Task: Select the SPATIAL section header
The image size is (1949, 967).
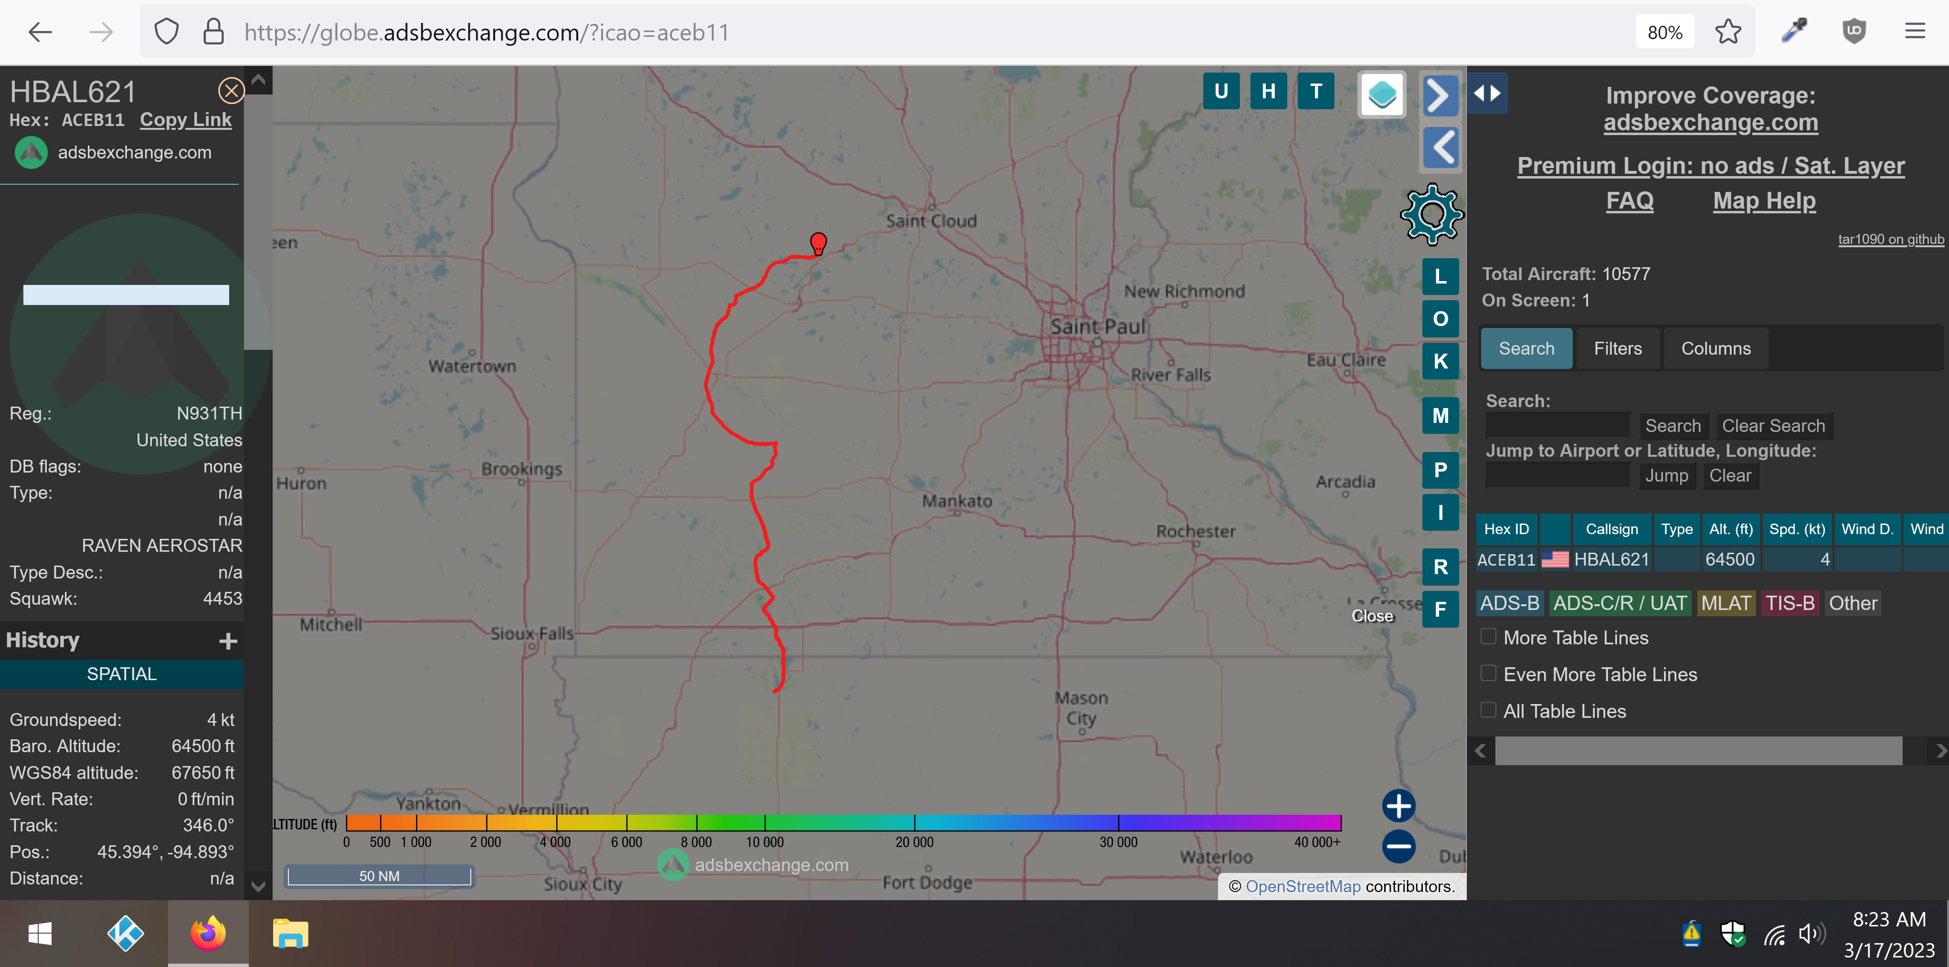Action: [122, 673]
